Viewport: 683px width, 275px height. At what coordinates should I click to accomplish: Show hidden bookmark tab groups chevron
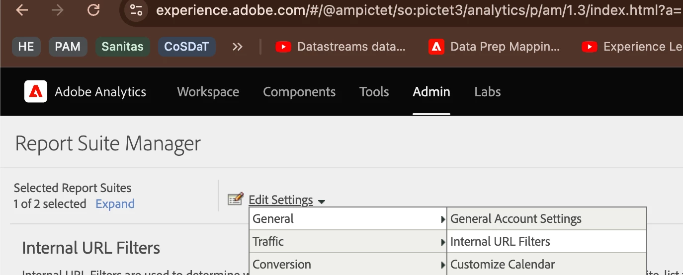pyautogui.click(x=238, y=47)
